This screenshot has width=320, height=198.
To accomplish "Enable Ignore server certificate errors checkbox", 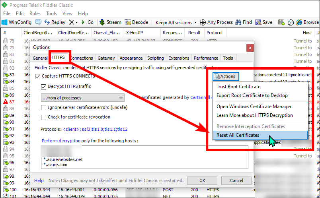I will pos(43,107).
